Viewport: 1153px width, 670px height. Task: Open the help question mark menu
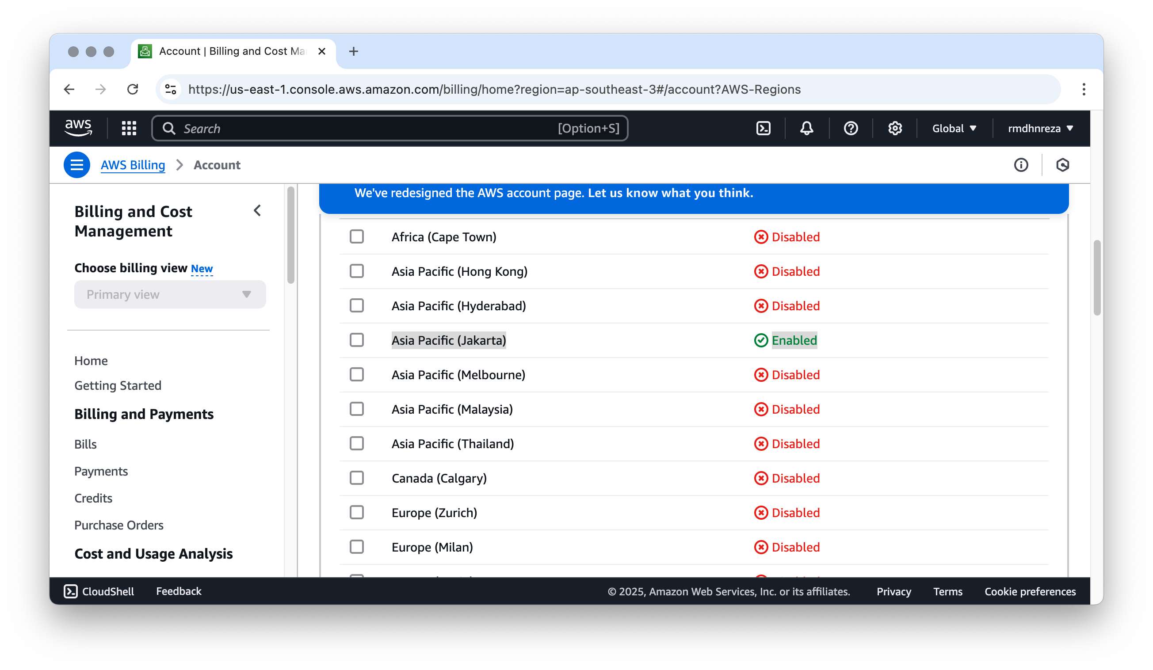(851, 129)
